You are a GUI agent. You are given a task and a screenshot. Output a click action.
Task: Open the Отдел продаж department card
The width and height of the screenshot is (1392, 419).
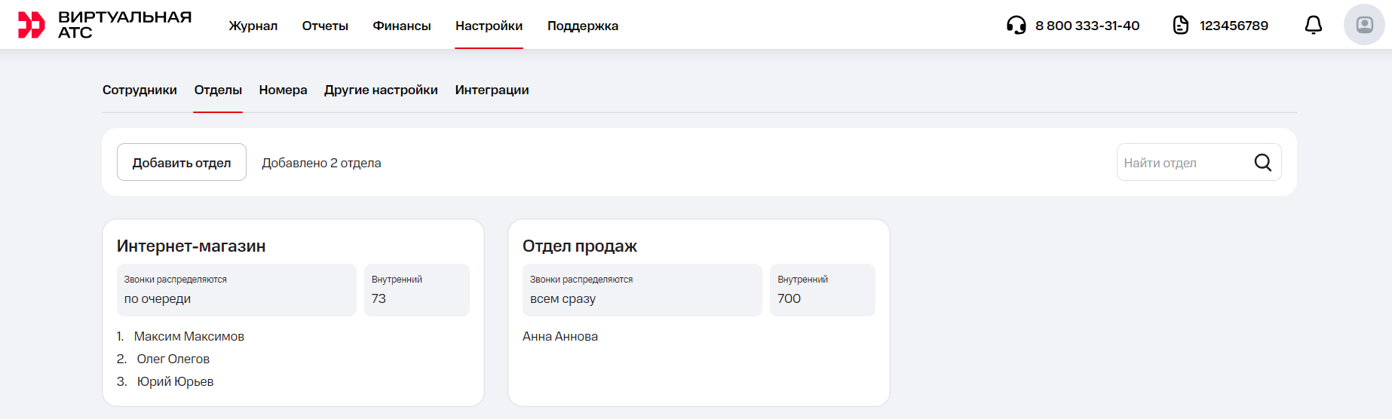(x=579, y=246)
